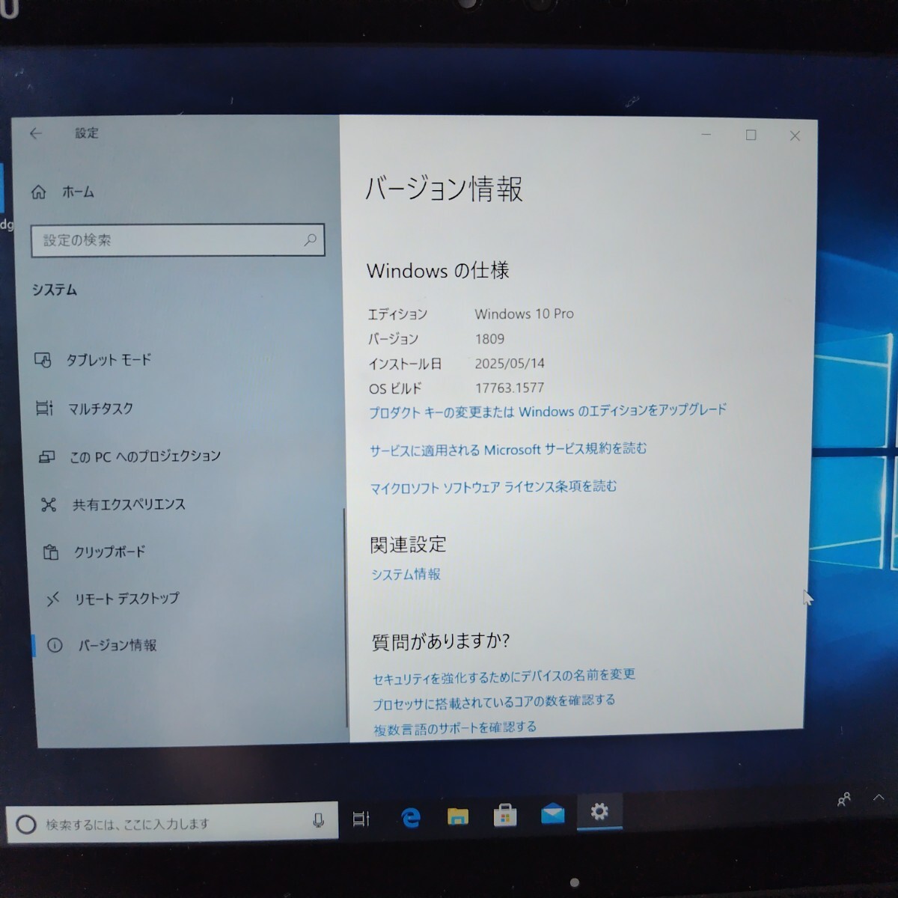
Task: Click taskbar search box 検索するには、ここに入力します
Action: (171, 823)
